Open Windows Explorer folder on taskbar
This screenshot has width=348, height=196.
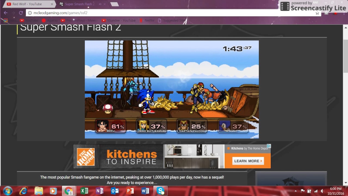pyautogui.click(x=39, y=191)
